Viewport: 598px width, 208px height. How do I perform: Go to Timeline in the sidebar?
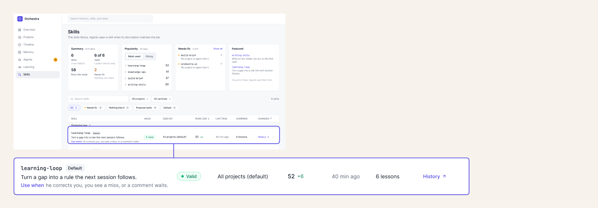[x=38, y=45]
